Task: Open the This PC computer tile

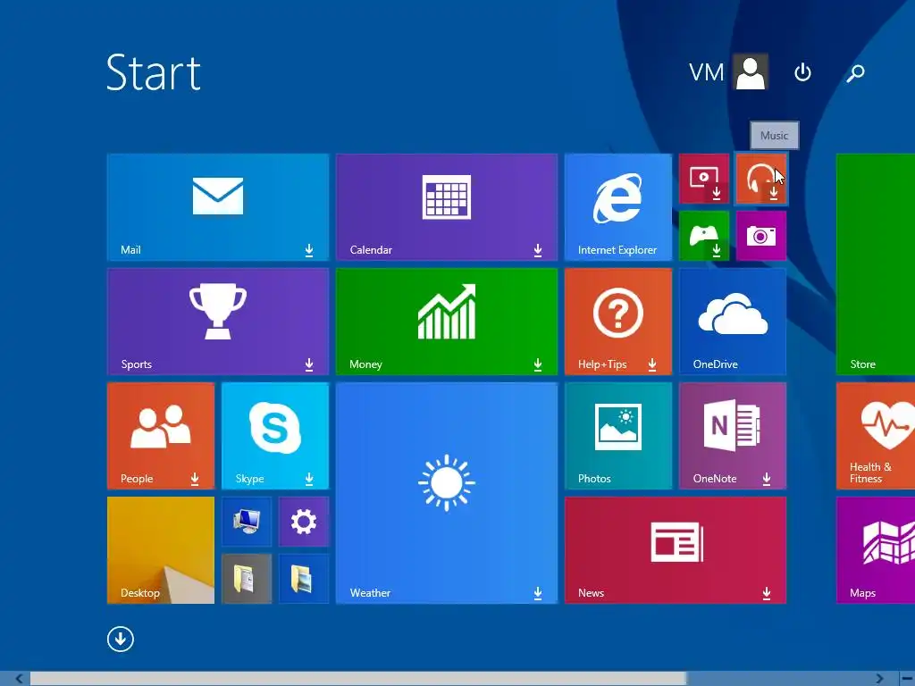Action: click(x=247, y=522)
